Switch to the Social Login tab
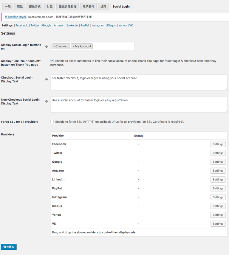Image resolution: width=229 pixels, height=255 pixels. tap(121, 7)
